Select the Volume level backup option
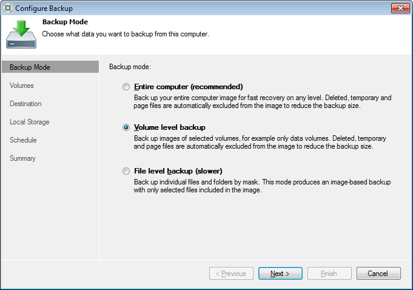Viewport: 413px width, 290px height. (x=126, y=127)
